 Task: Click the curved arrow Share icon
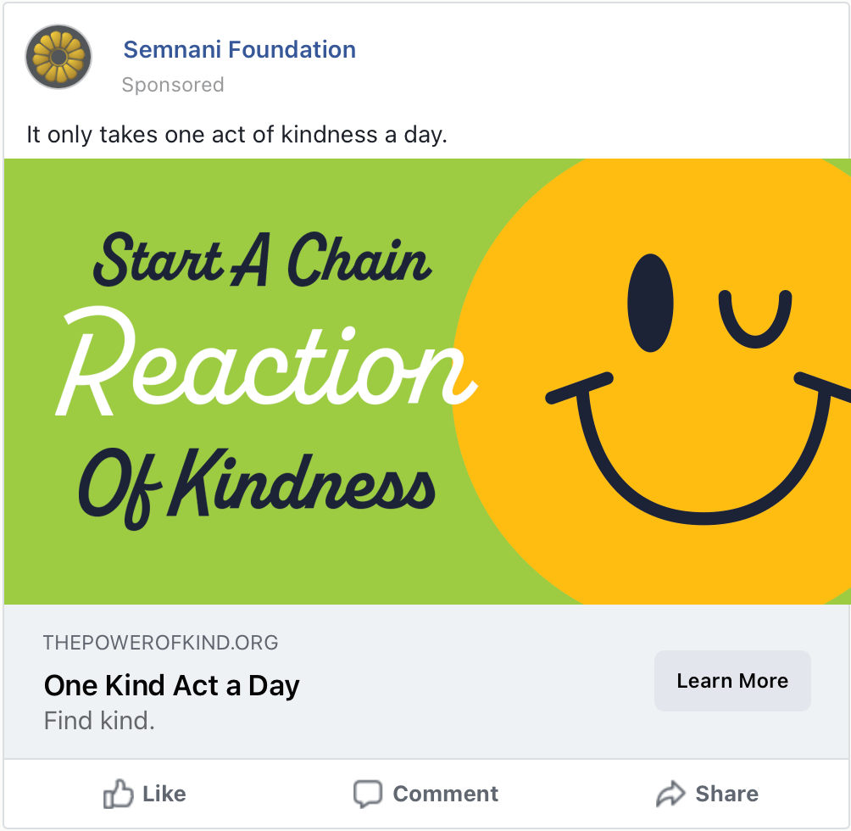tap(670, 795)
